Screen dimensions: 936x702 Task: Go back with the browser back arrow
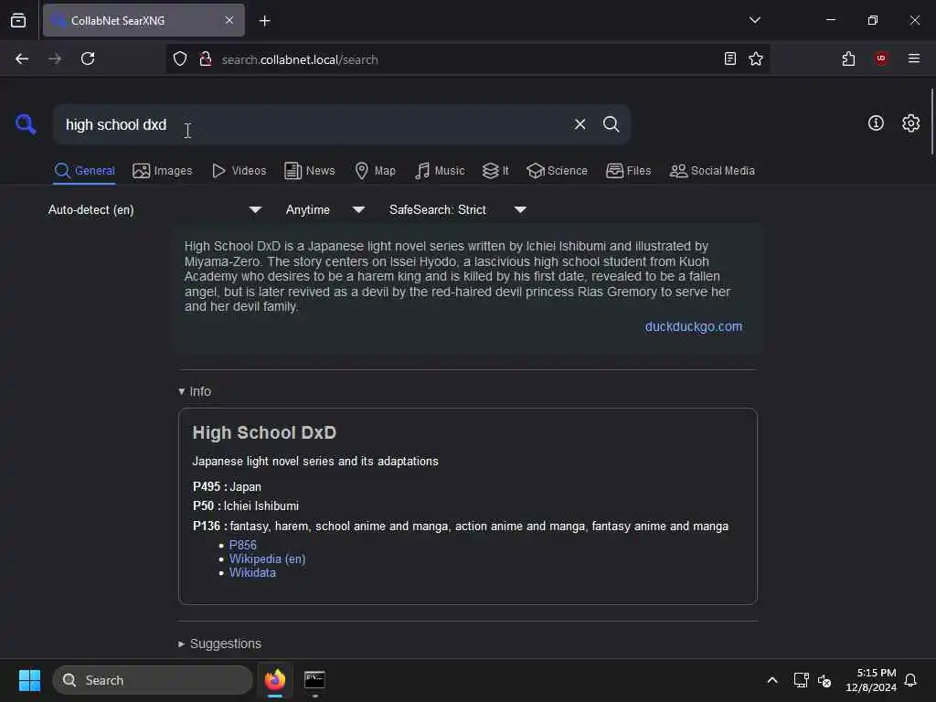[x=22, y=58]
